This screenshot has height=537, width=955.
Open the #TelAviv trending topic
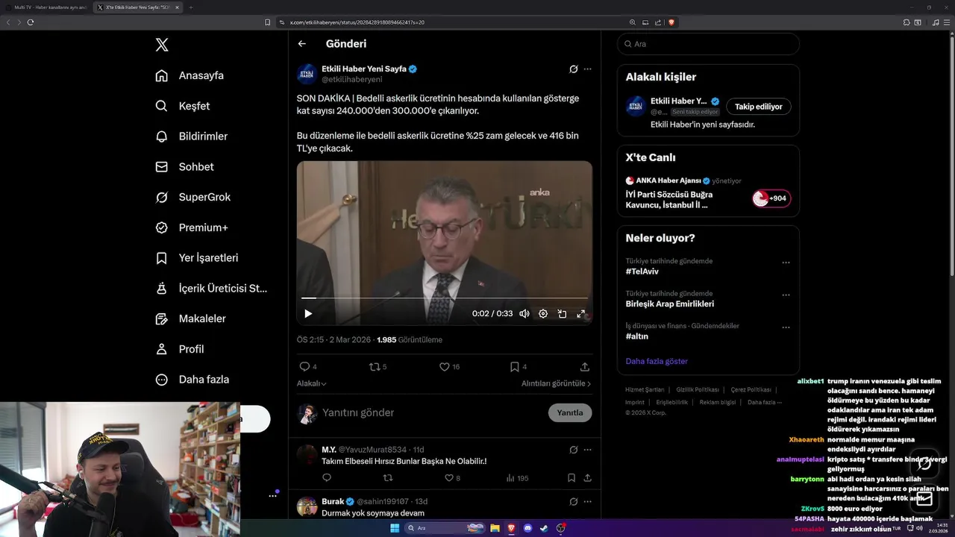[x=642, y=271]
